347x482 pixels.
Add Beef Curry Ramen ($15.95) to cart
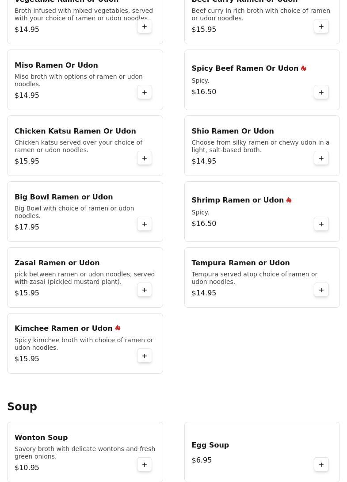(x=321, y=27)
